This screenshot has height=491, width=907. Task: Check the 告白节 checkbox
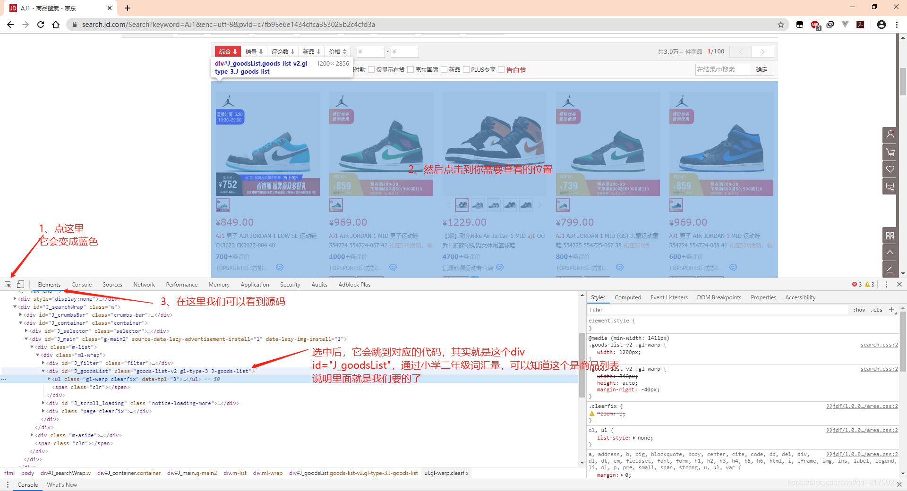501,69
